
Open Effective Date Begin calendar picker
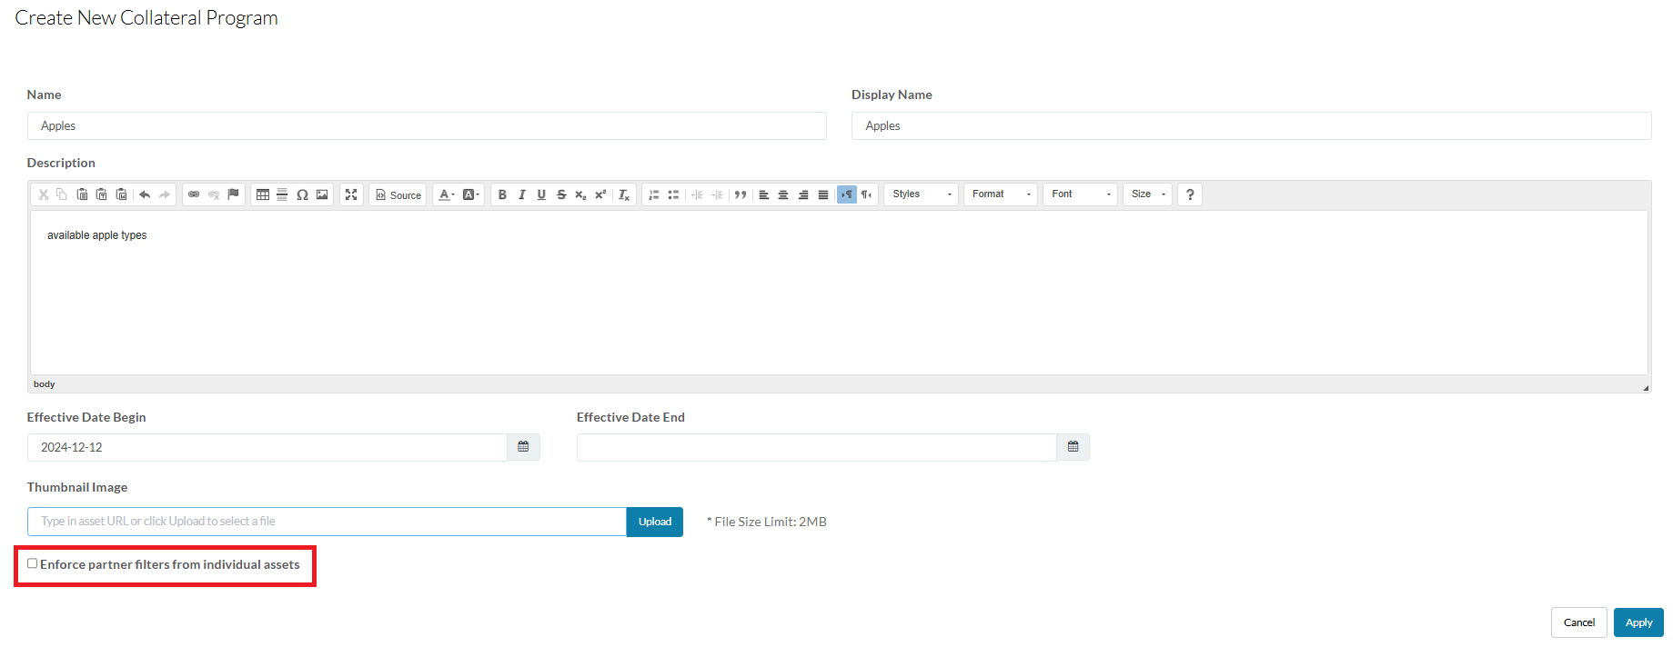(x=523, y=447)
